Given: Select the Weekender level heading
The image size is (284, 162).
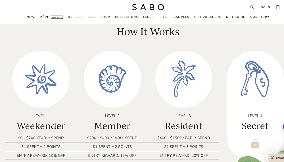Looking at the screenshot, I should [x=41, y=126].
